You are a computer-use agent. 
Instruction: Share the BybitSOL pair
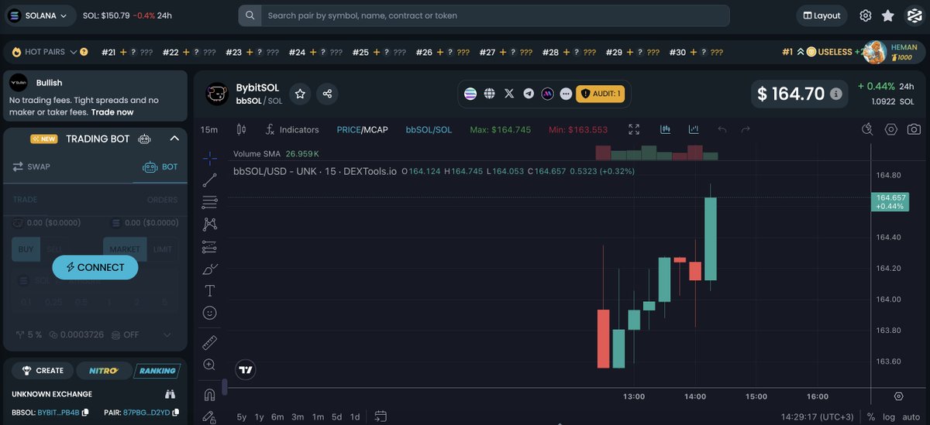coord(327,94)
